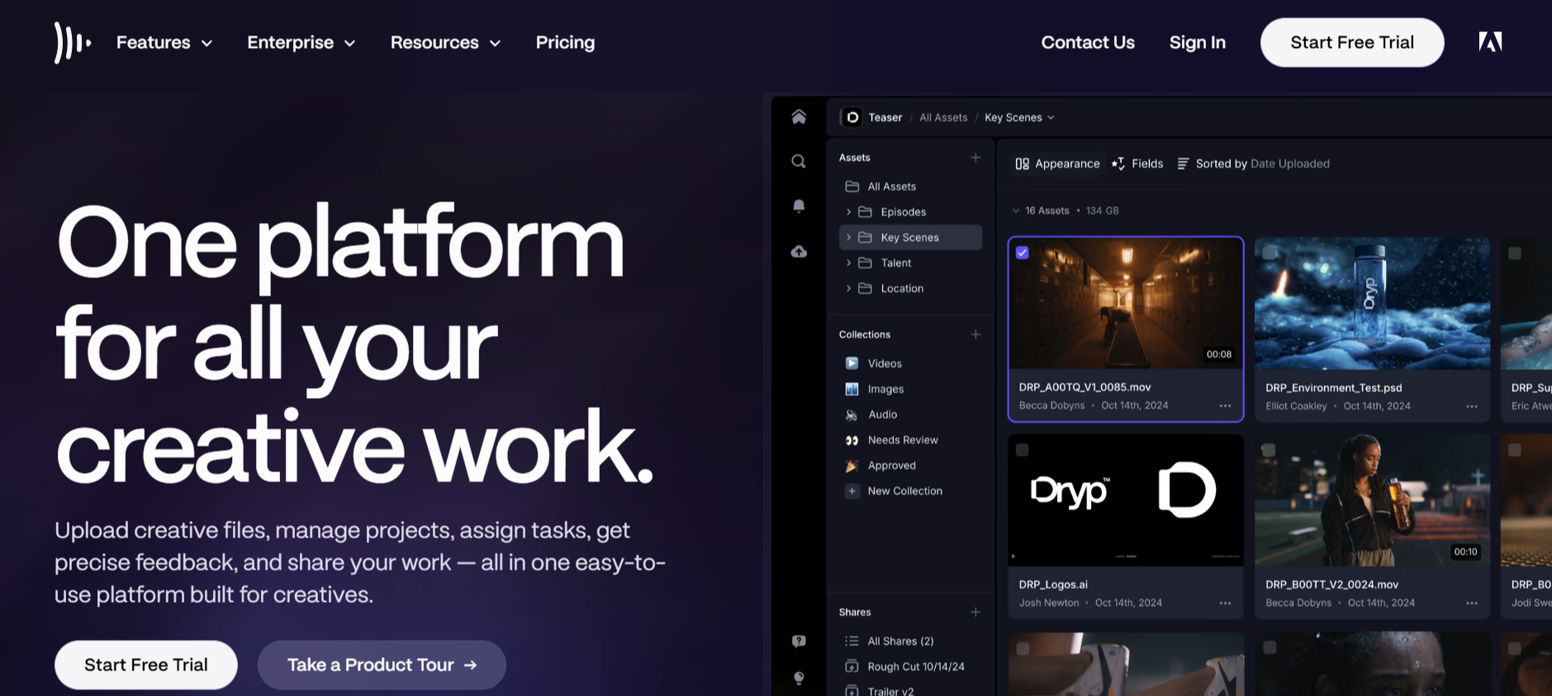Open more options for DRP_Environment_Test.psd
The image size is (1552, 696).
[1472, 406]
